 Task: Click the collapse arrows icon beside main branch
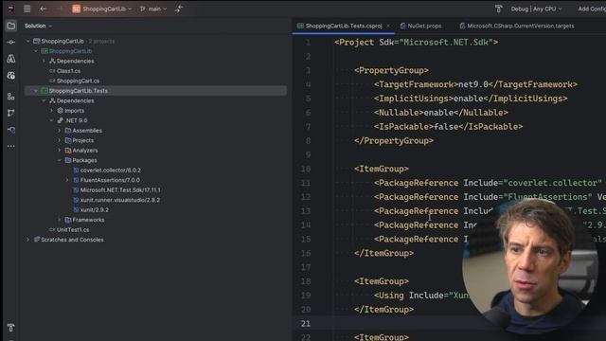coord(179,9)
